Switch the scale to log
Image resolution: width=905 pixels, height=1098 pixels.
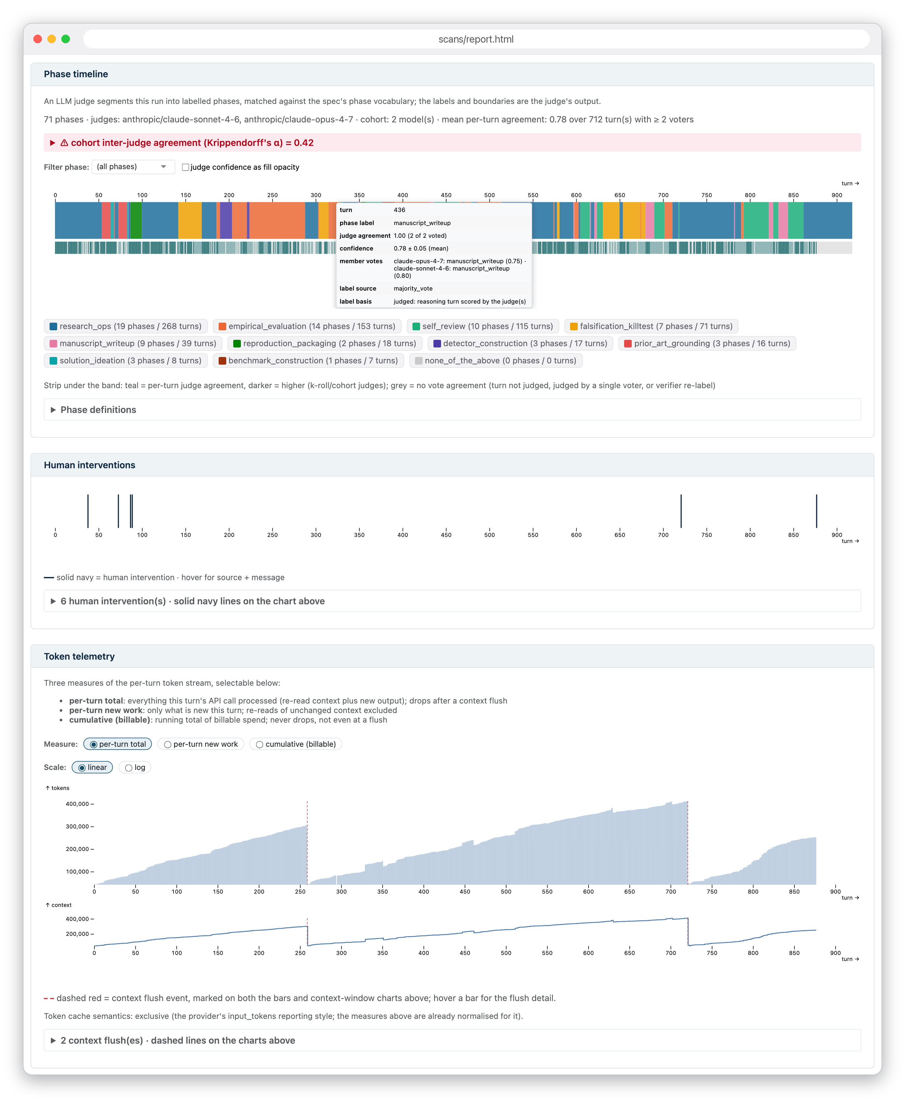click(x=135, y=767)
